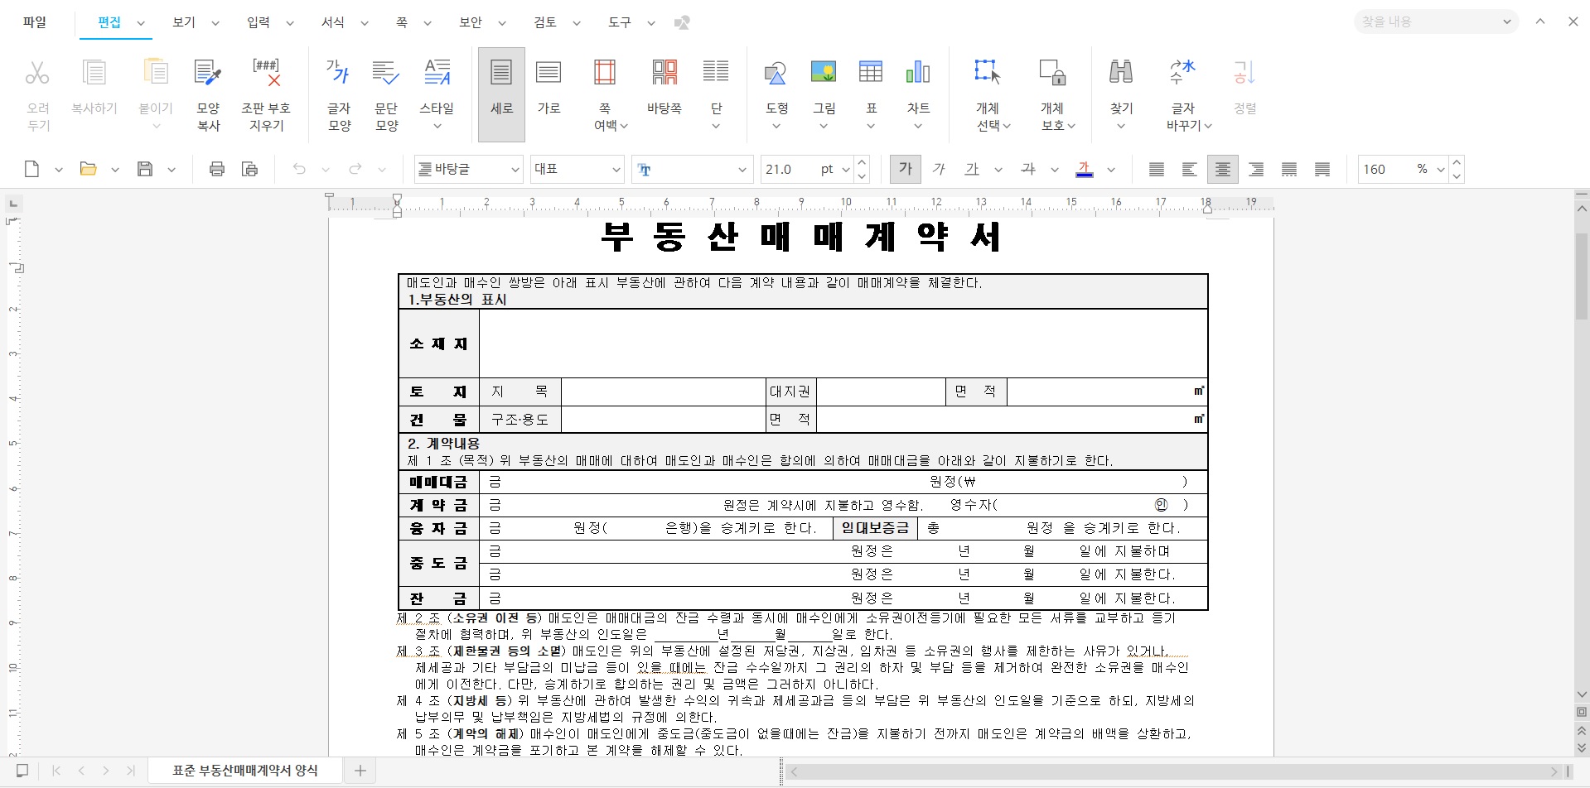Click the 붙이기 (paste) icon

click(x=156, y=73)
